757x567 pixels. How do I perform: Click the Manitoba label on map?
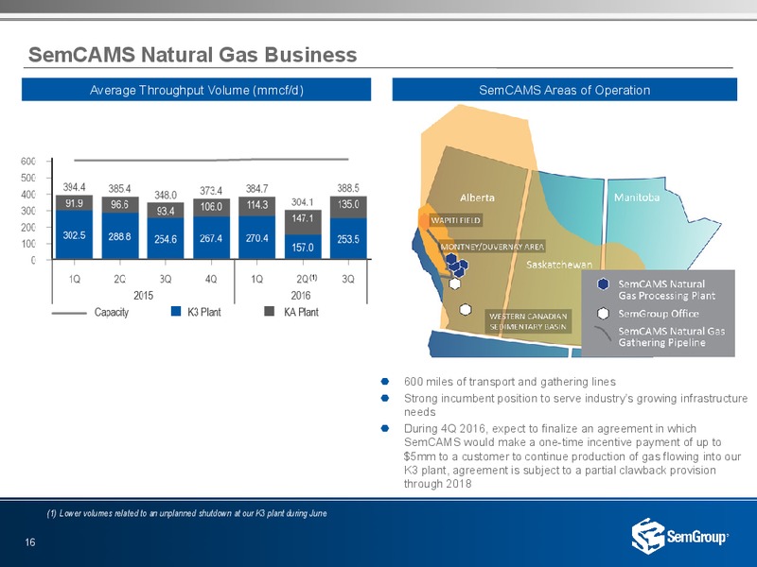(636, 198)
